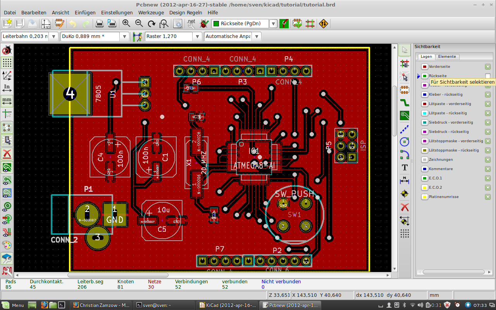Open the Einfügen menu

pos(85,12)
